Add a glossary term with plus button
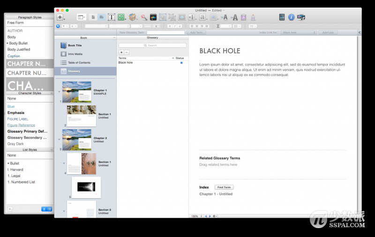Viewport: 375px width, 237px height. click(x=121, y=52)
